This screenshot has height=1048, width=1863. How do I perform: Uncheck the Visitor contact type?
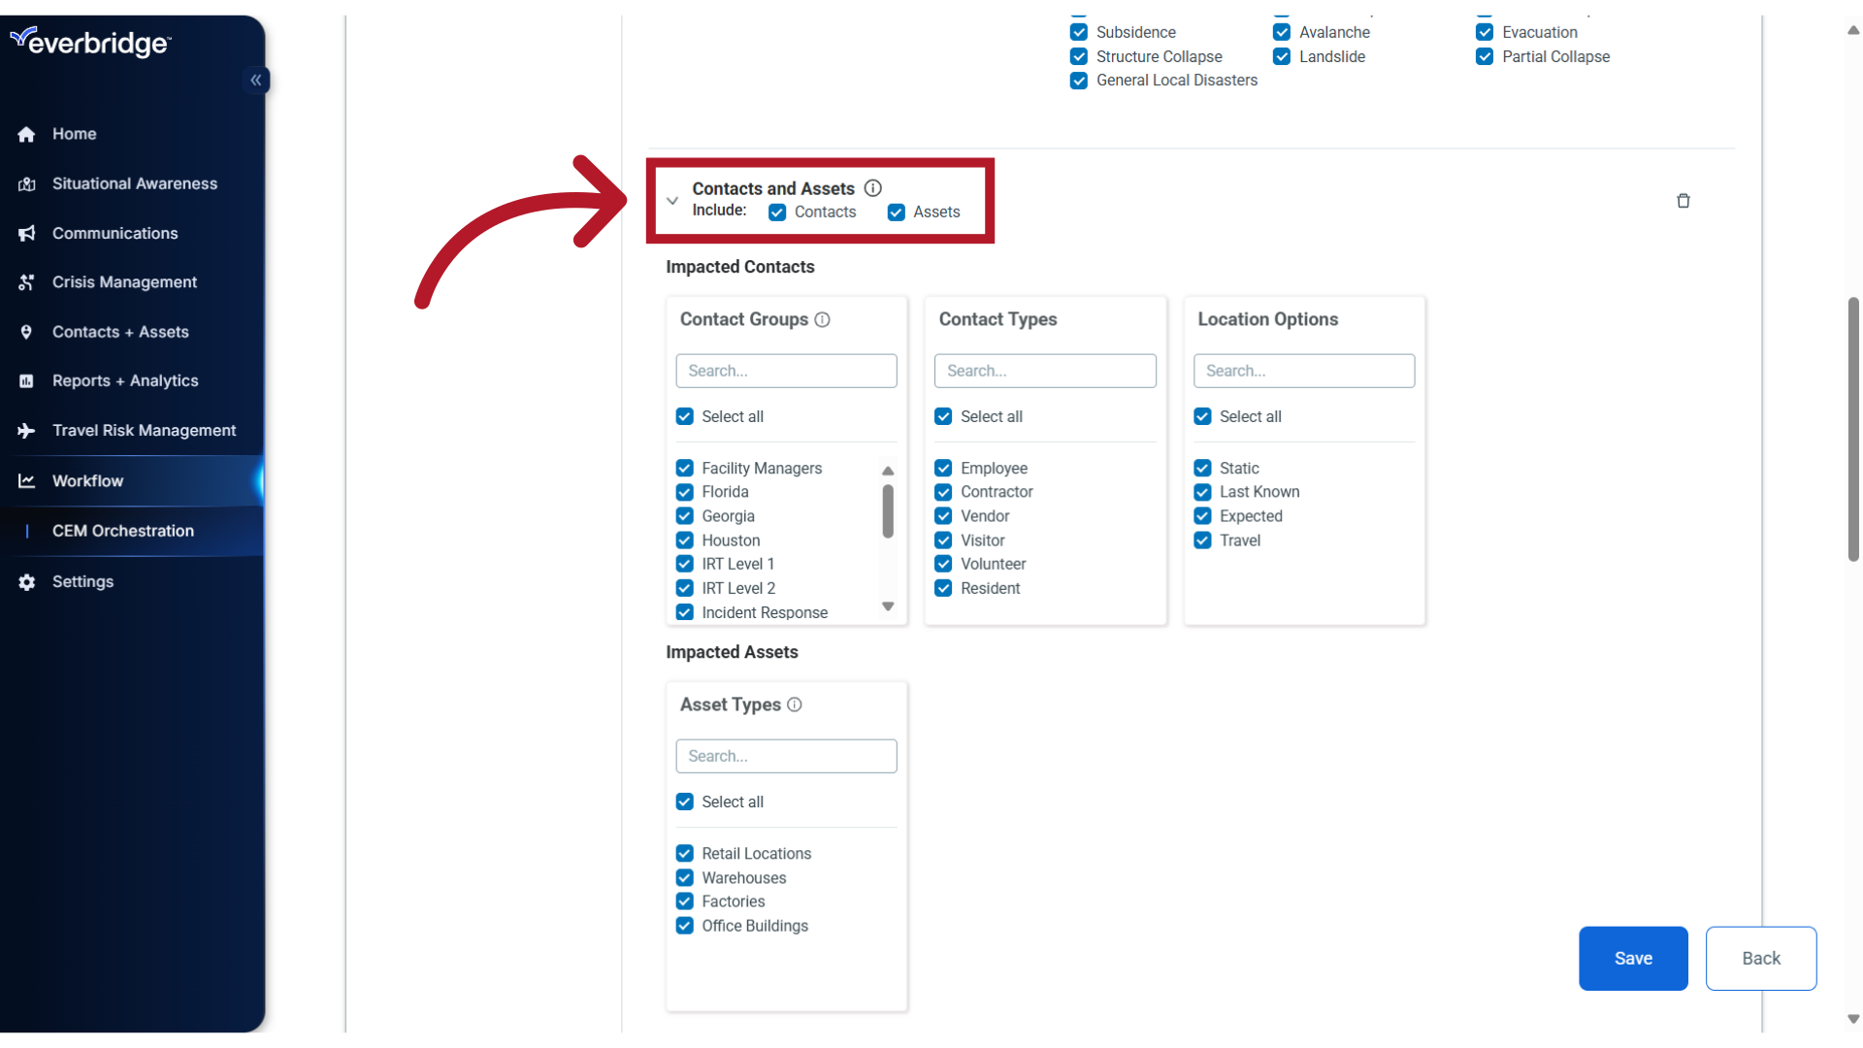click(944, 539)
